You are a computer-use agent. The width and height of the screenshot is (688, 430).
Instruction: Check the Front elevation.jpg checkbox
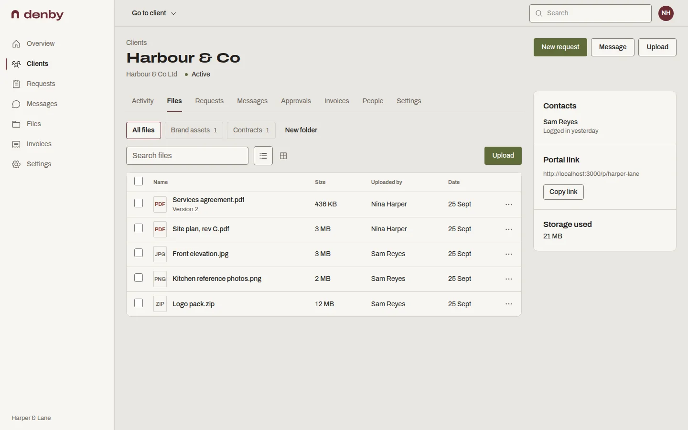point(139,253)
